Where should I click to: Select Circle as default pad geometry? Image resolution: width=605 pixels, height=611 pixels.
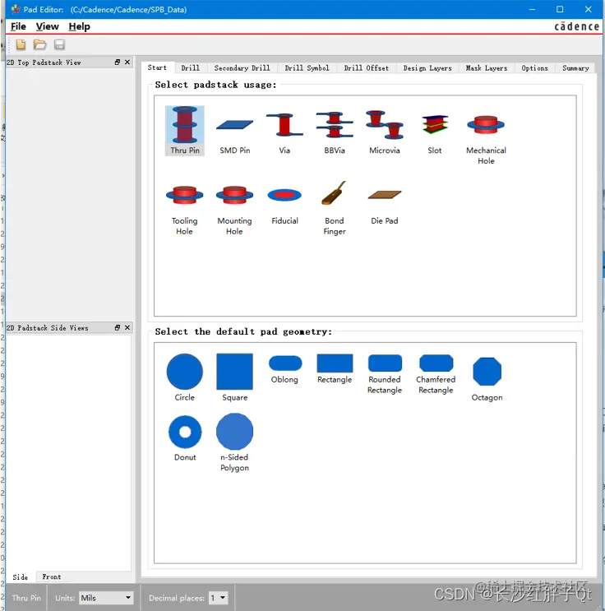pyautogui.click(x=185, y=377)
